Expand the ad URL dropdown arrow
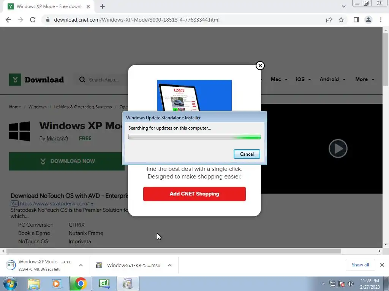 pyautogui.click(x=92, y=204)
